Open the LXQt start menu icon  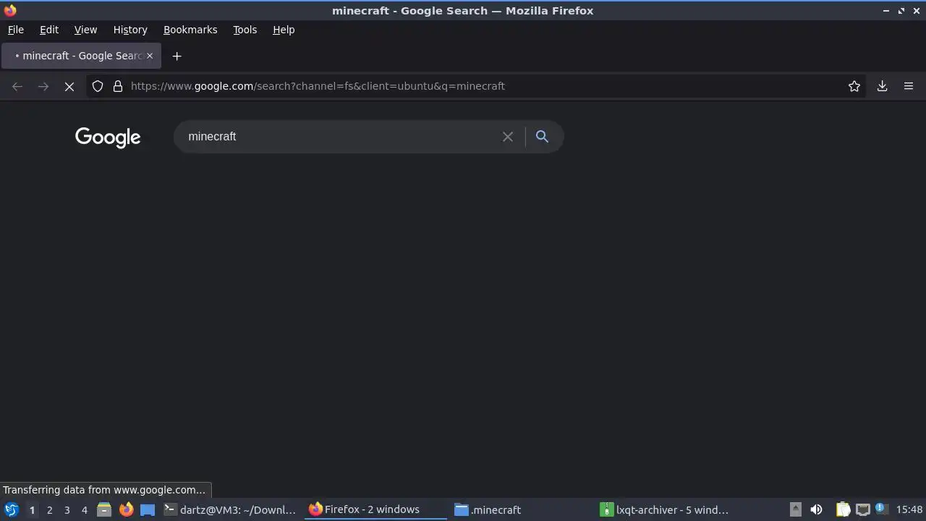click(x=11, y=509)
